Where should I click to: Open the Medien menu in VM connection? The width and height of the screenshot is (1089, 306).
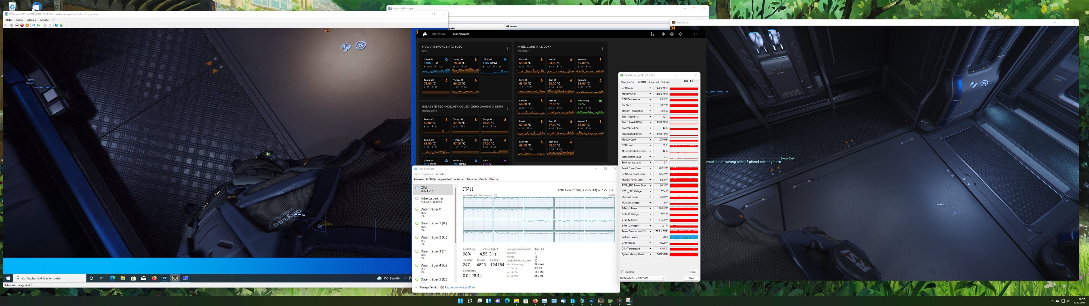32,20
